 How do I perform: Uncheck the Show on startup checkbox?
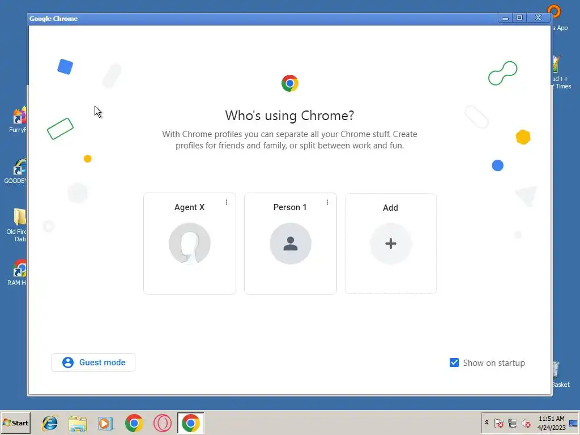pyautogui.click(x=454, y=362)
